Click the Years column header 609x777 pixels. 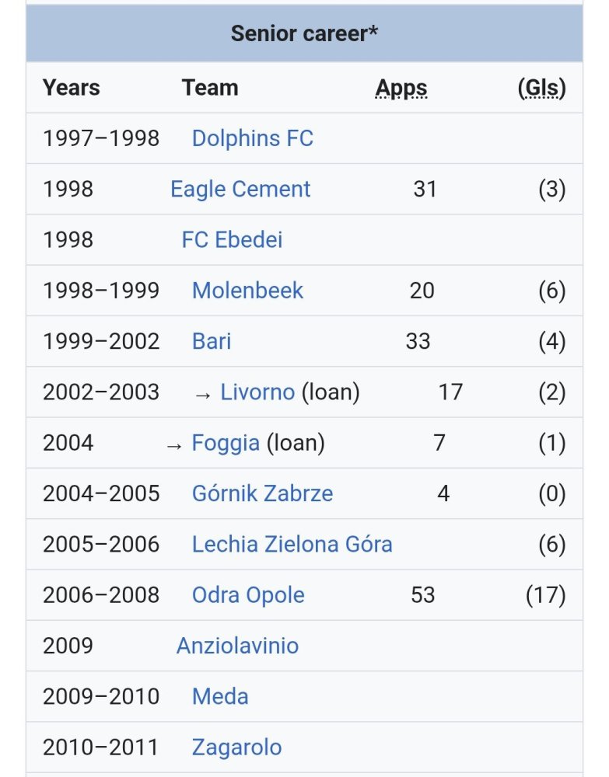pyautogui.click(x=72, y=88)
